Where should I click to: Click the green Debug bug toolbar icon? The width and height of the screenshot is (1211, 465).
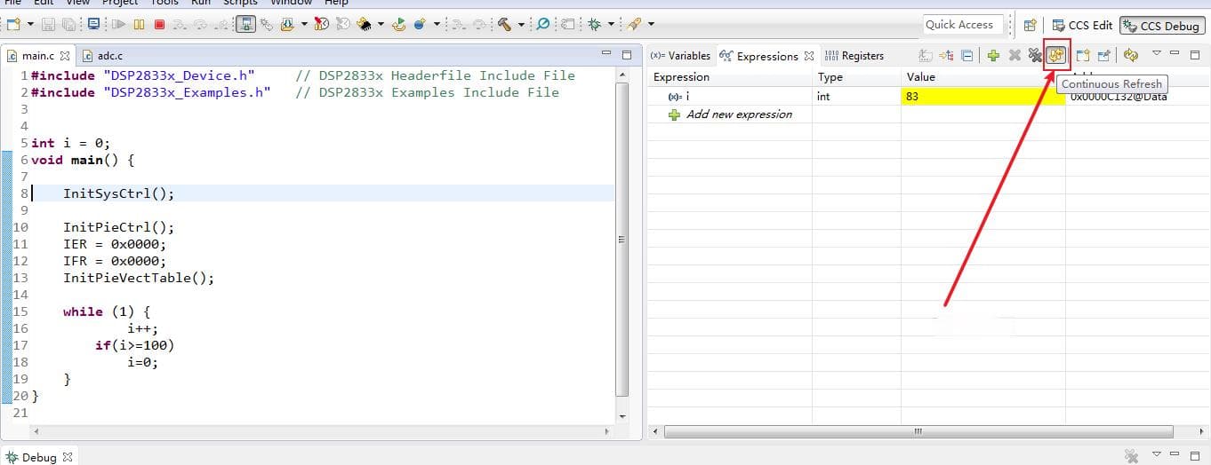click(x=593, y=24)
